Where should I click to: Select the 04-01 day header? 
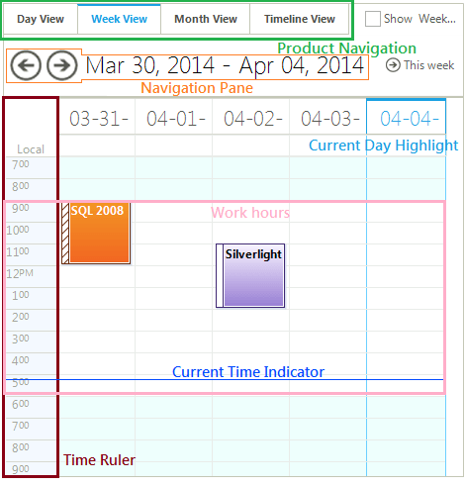[x=174, y=118]
